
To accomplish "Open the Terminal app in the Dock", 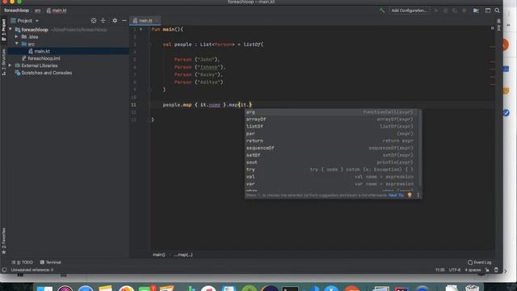I will (290, 289).
